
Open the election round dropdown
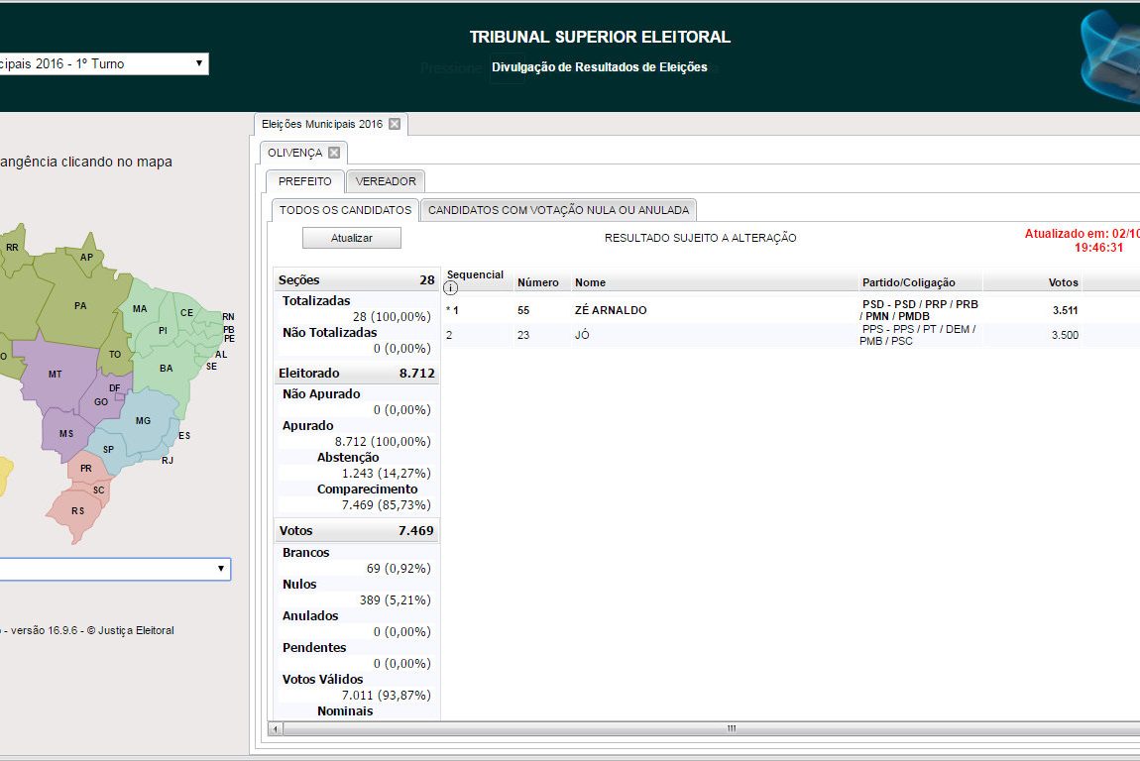[x=103, y=63]
